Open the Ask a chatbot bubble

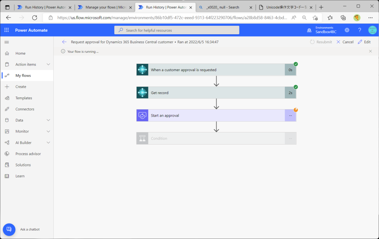click(x=9, y=229)
